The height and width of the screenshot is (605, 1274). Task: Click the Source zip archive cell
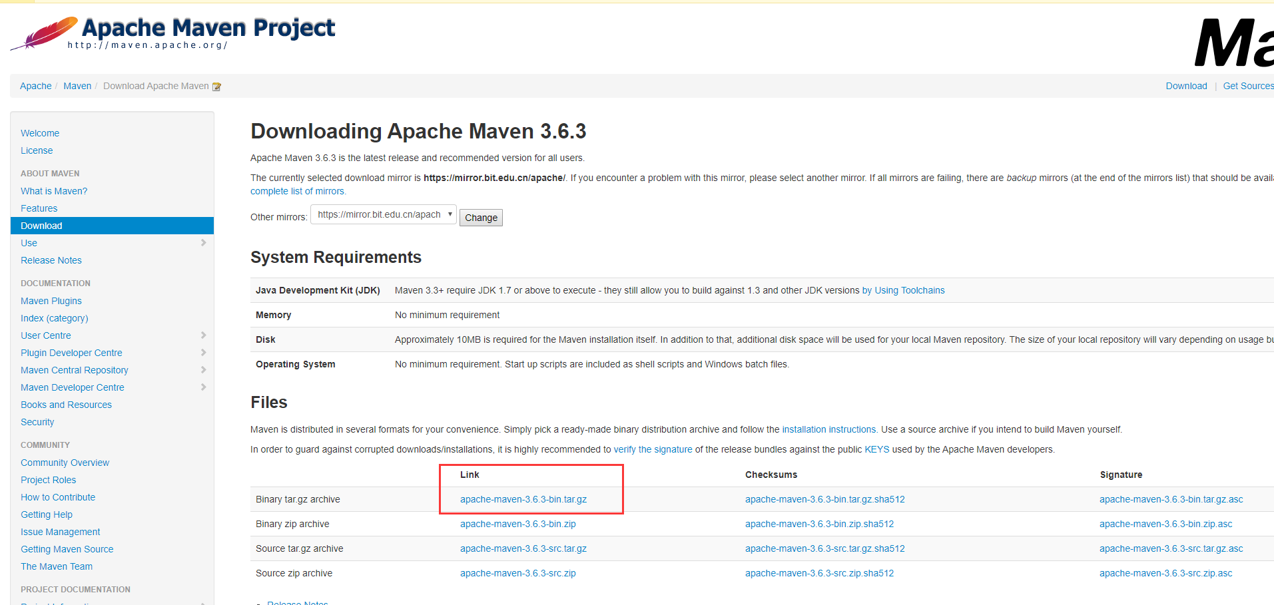point(294,573)
